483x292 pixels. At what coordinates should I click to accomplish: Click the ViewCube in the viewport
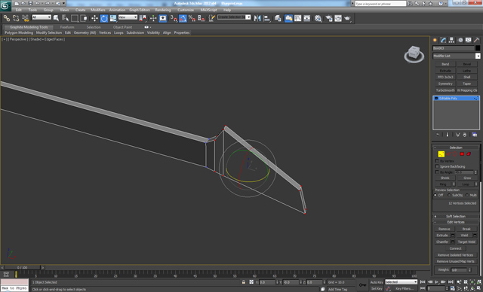coord(414,53)
